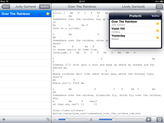Adjust the font size slider handle
The height and width of the screenshot is (123, 164).
tap(67, 119)
